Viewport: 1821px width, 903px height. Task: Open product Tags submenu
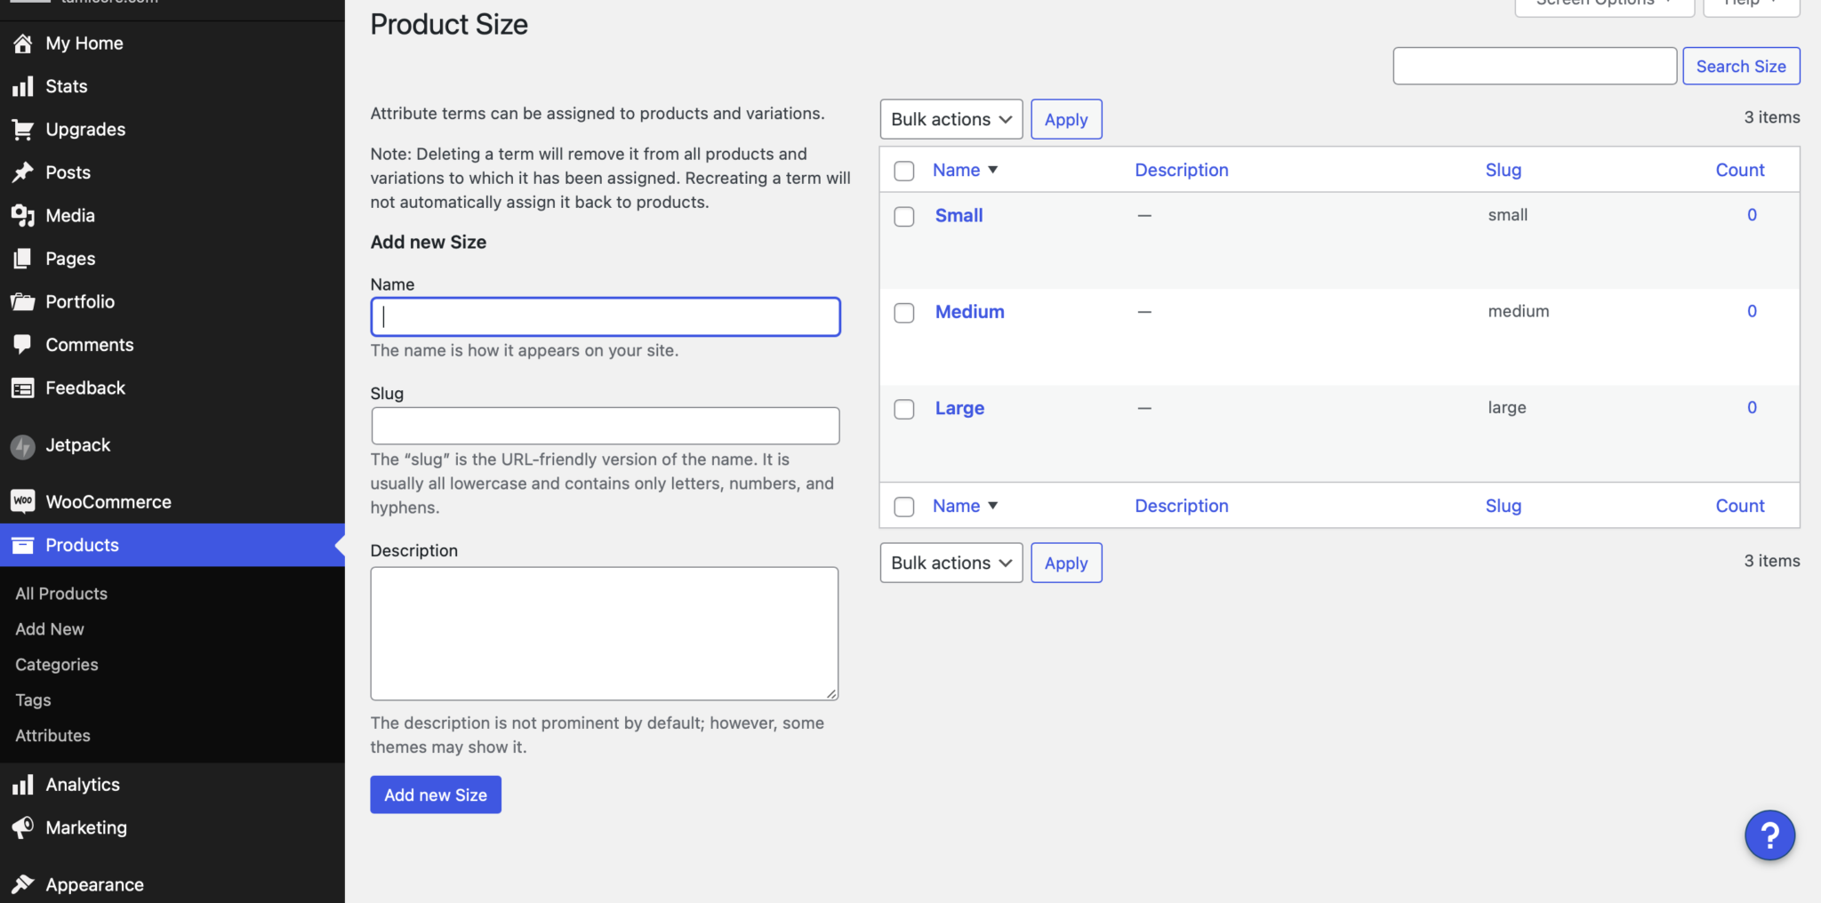(33, 700)
